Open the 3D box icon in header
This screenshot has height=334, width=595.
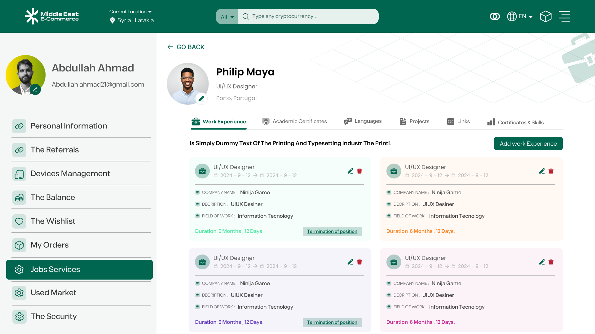[x=545, y=16]
